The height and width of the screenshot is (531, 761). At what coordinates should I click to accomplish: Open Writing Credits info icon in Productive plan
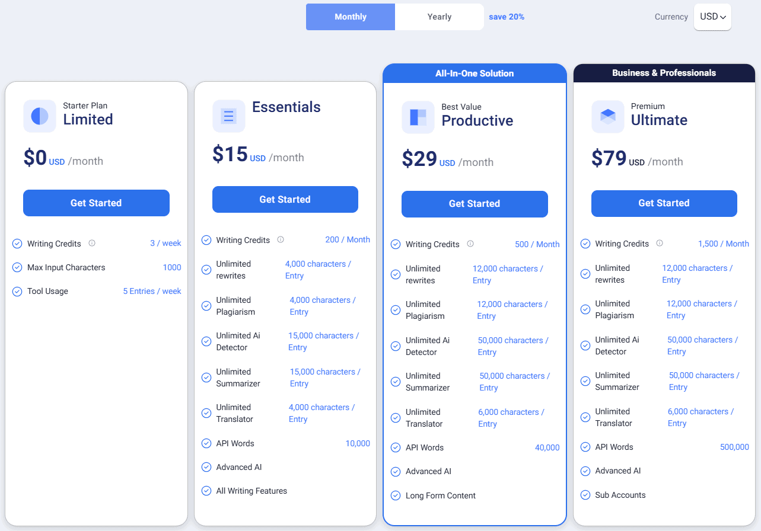point(470,244)
